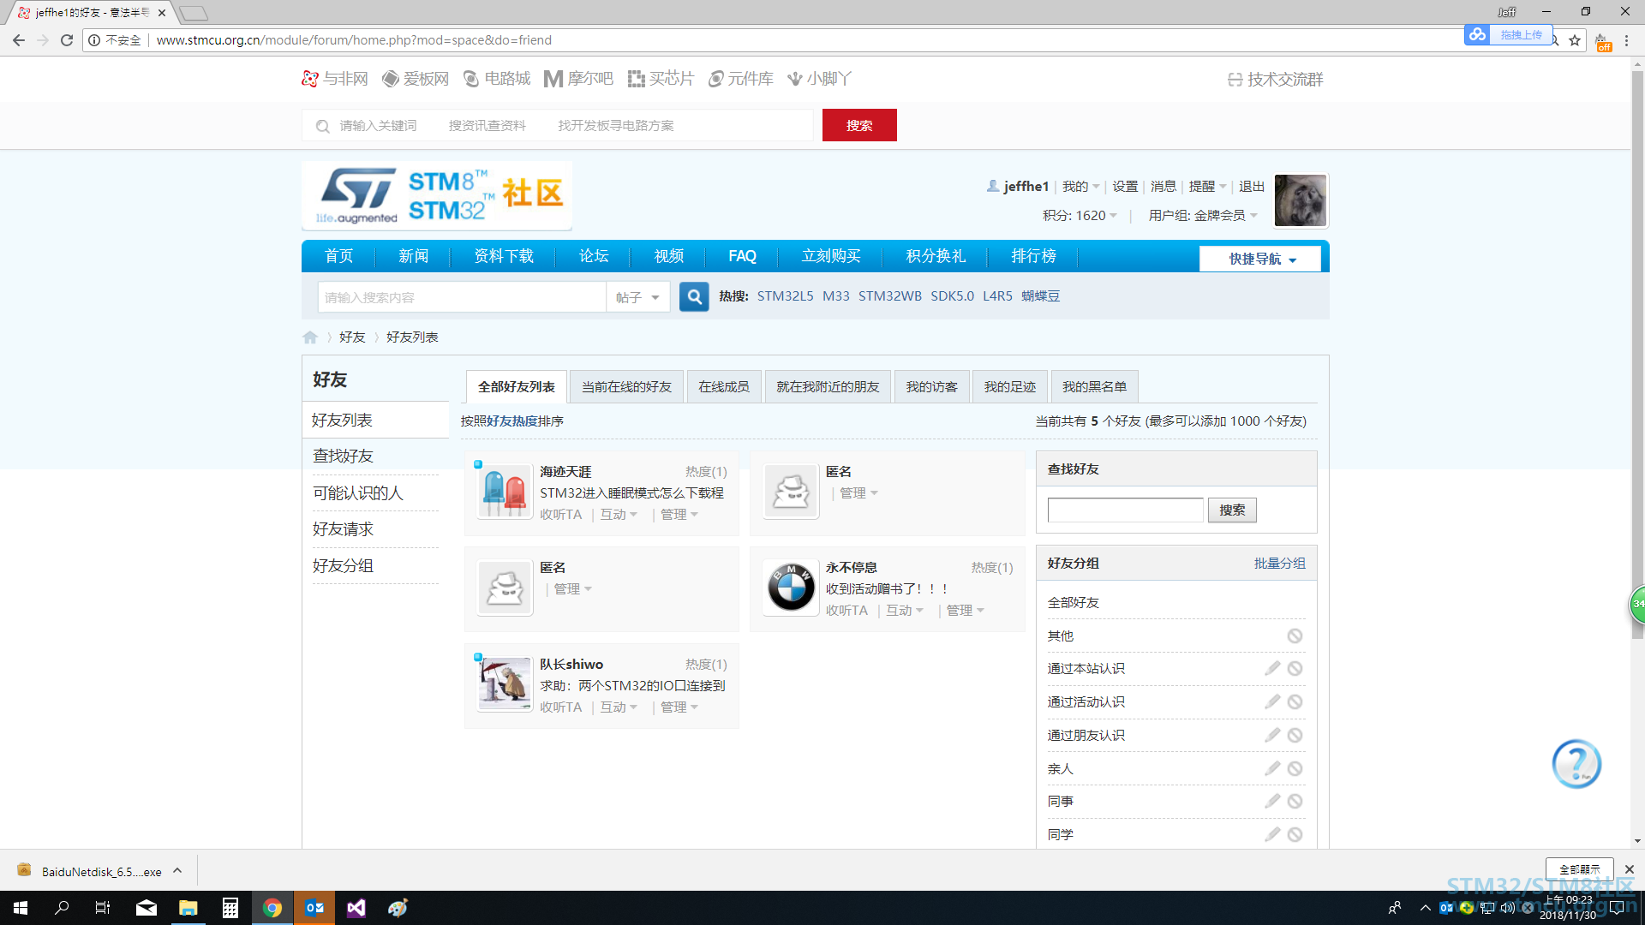Click ban icon for 通过本站认识 group
The width and height of the screenshot is (1645, 925).
[1295, 668]
